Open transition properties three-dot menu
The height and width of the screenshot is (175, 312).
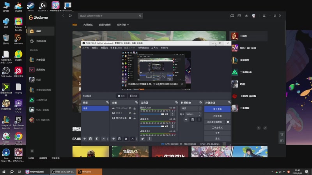tap(199, 120)
